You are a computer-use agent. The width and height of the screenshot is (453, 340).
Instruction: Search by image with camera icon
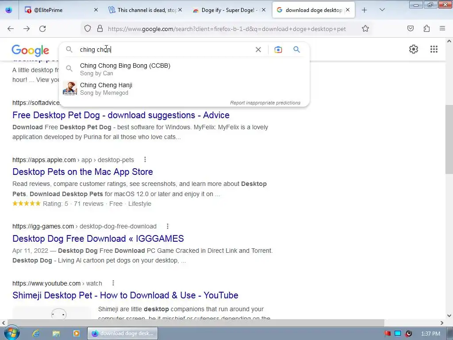coord(278,50)
